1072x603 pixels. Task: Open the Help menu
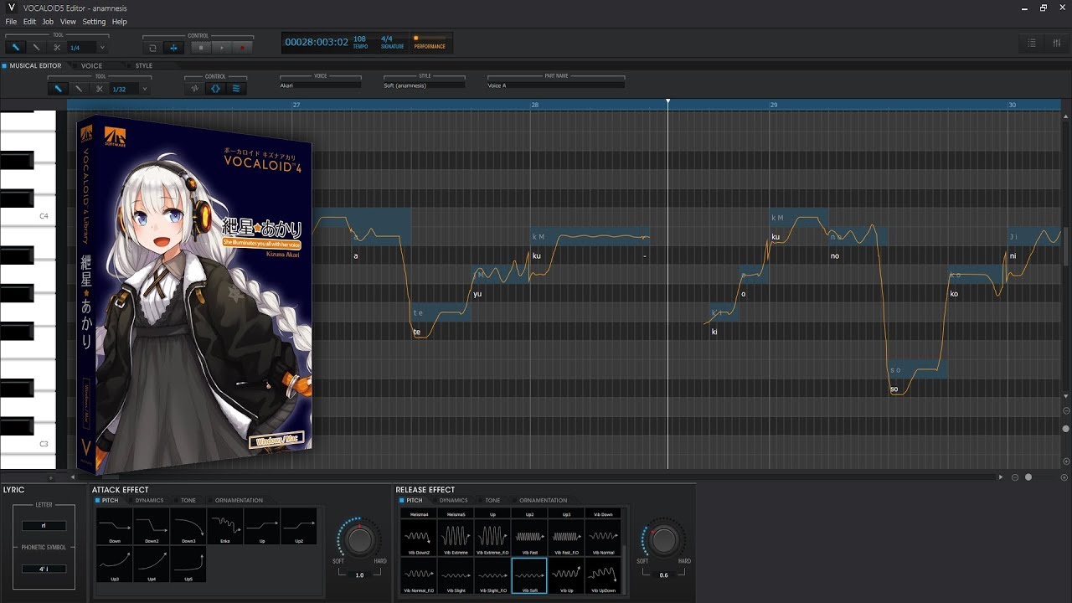click(120, 22)
